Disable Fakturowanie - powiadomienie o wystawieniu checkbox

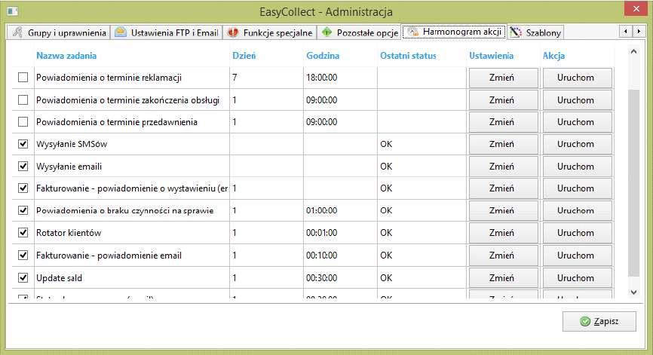click(23, 188)
